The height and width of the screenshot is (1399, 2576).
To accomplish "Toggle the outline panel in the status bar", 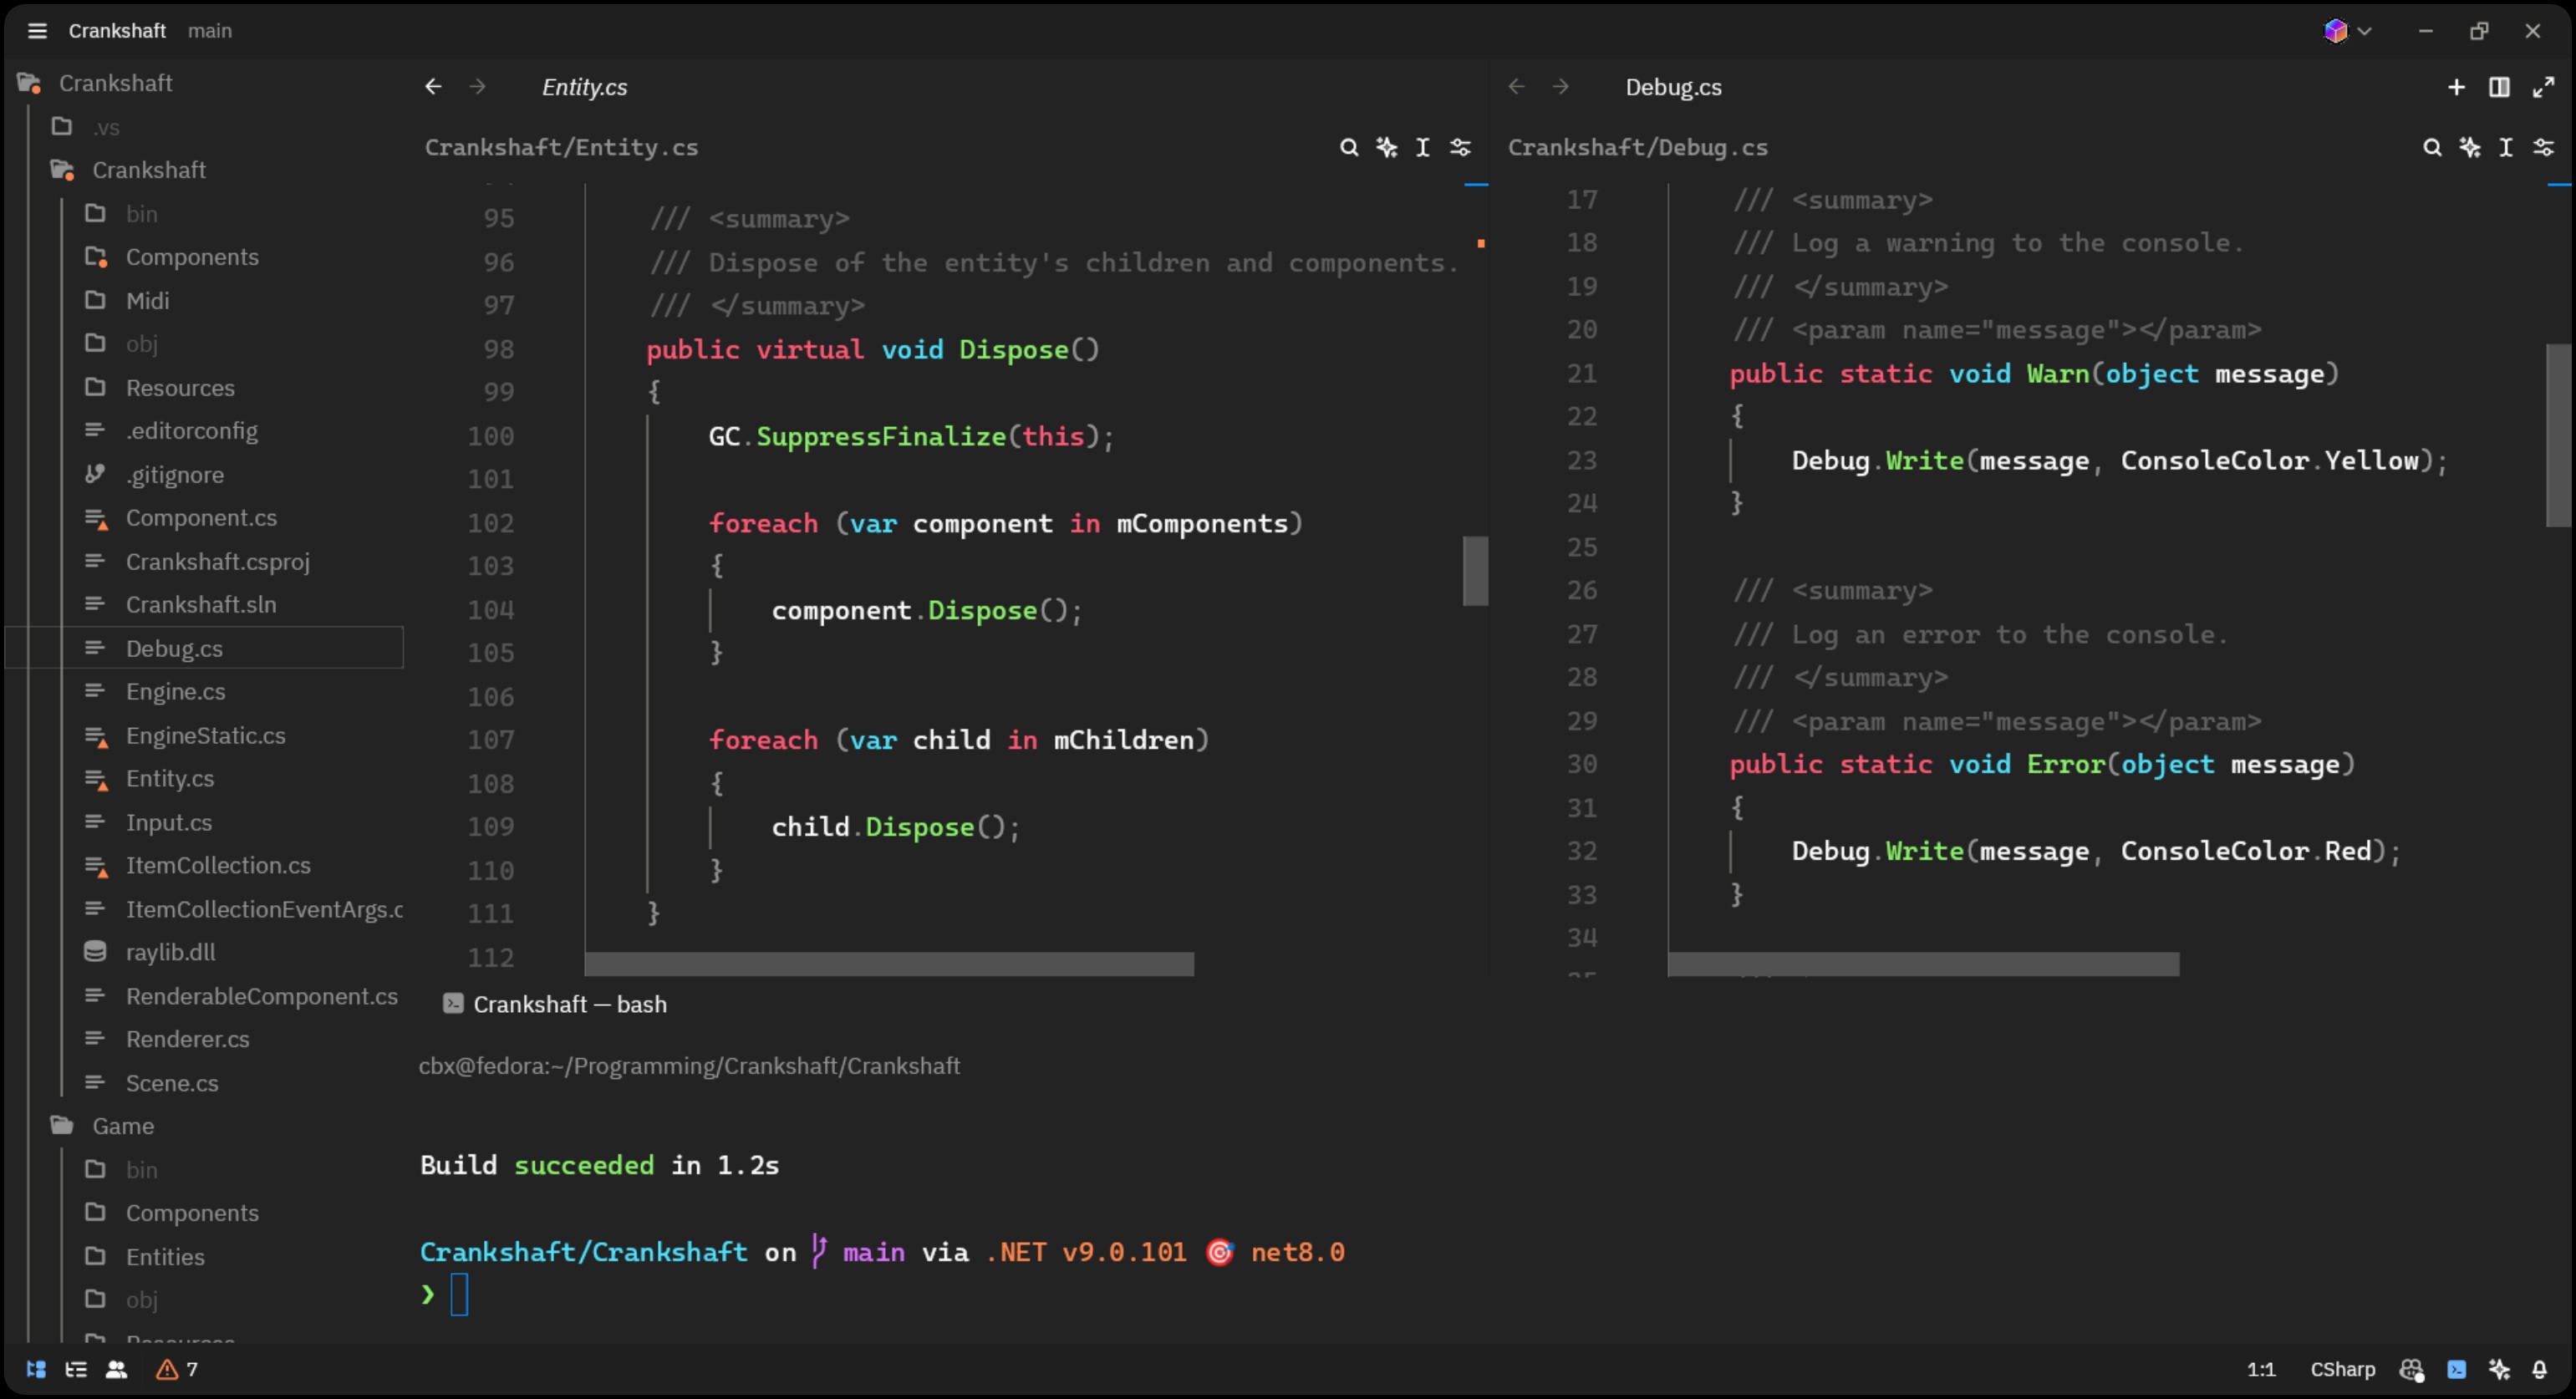I will pos(76,1370).
